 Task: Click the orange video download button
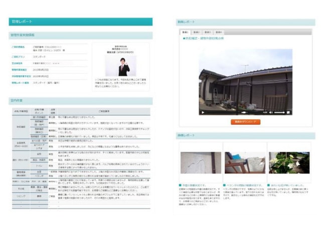(245, 122)
